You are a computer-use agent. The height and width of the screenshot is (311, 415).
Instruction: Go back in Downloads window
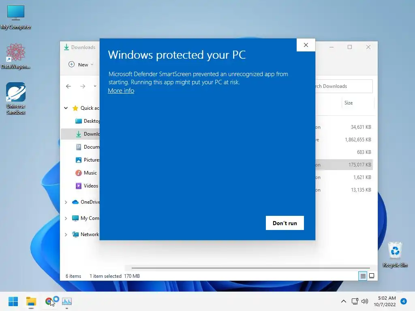point(68,86)
